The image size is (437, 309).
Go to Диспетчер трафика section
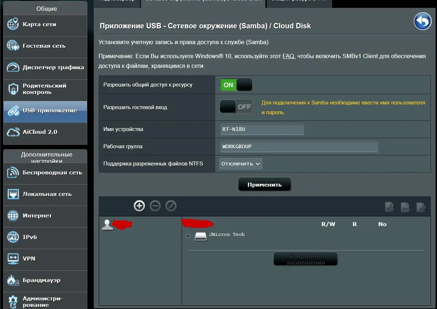click(x=45, y=68)
